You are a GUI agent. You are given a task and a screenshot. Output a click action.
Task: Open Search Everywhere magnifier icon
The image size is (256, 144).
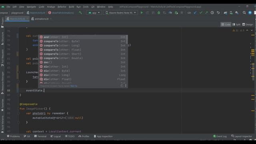coord(244,13)
